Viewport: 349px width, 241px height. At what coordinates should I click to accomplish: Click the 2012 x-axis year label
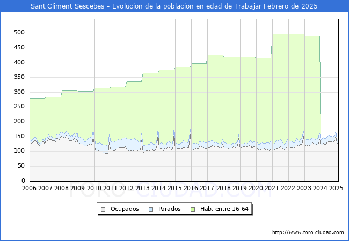click(x=126, y=188)
